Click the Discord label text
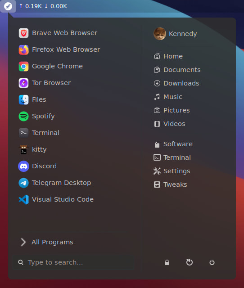This screenshot has height=288, width=244. (x=44, y=166)
